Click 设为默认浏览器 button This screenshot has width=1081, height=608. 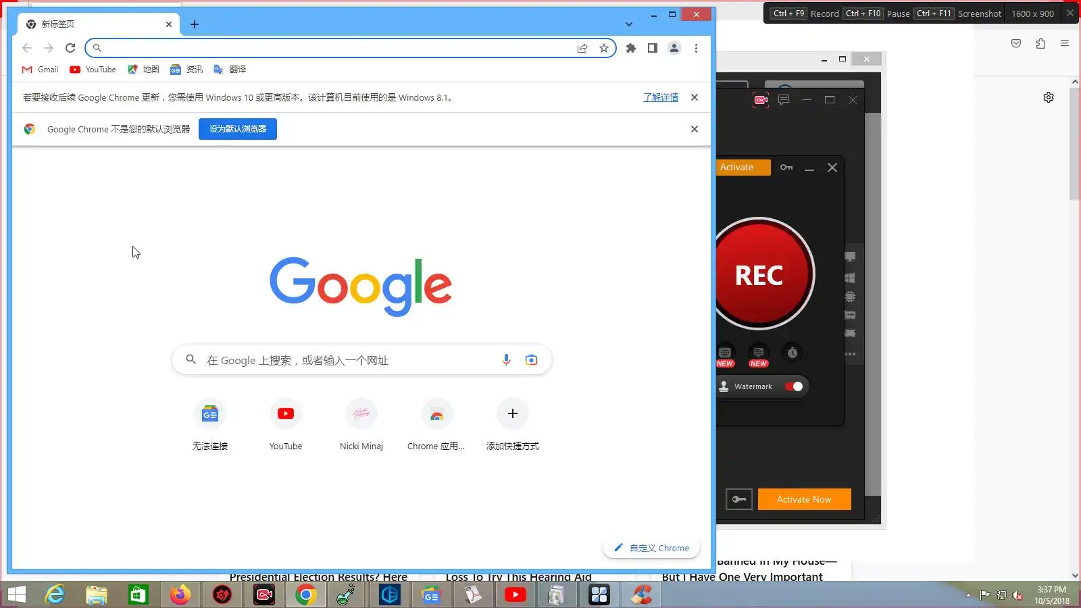[238, 129]
